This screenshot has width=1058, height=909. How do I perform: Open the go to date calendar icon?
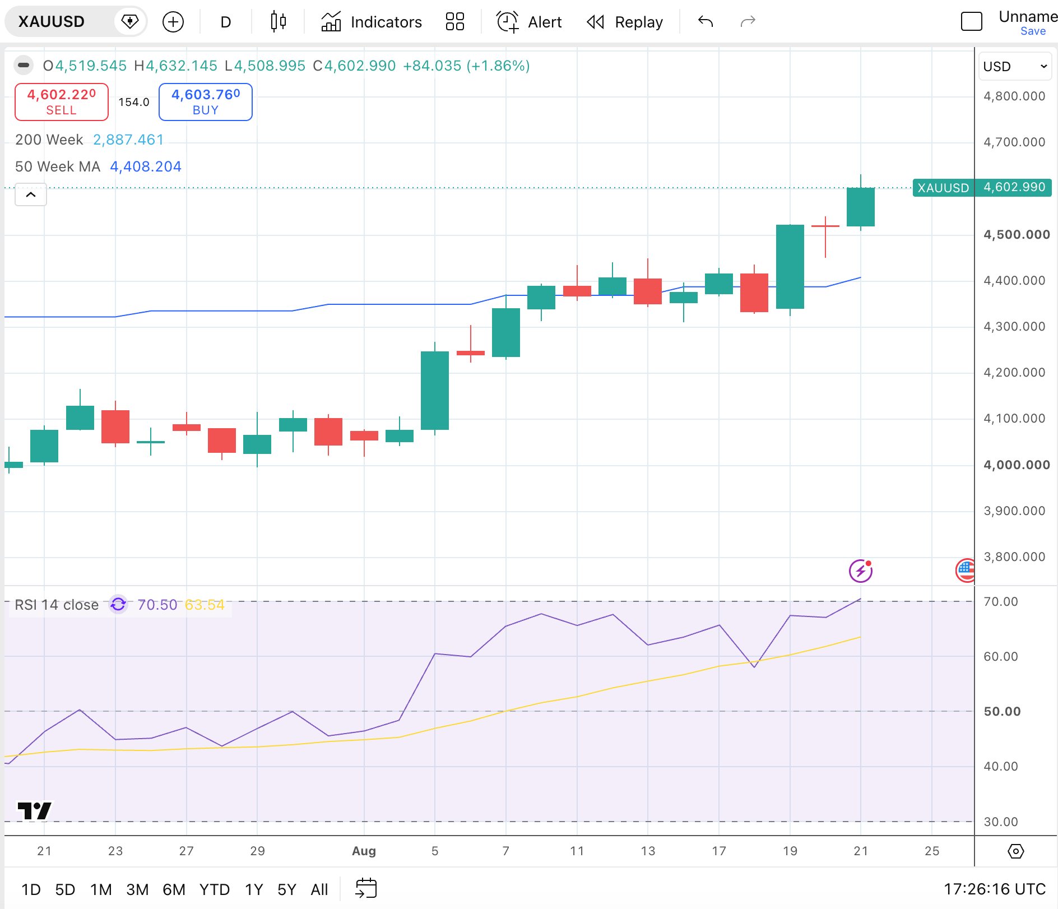point(366,889)
